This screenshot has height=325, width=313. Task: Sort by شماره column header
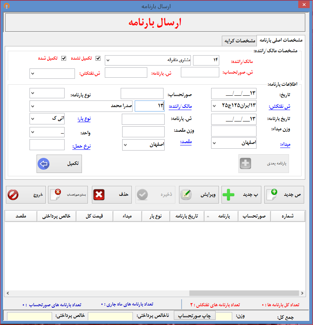pyautogui.click(x=288, y=216)
